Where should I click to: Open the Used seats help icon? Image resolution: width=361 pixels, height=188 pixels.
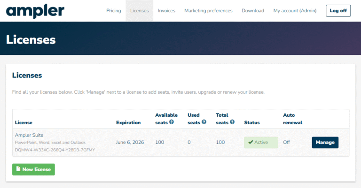[204, 122]
